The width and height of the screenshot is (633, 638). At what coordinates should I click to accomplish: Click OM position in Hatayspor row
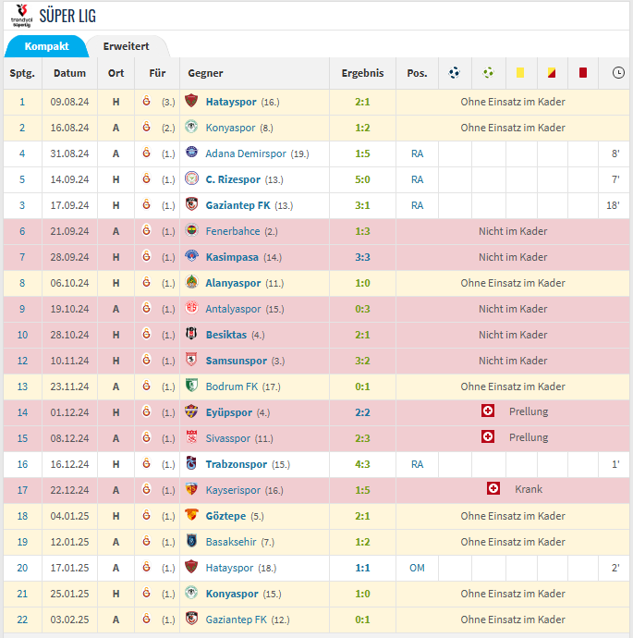point(417,568)
